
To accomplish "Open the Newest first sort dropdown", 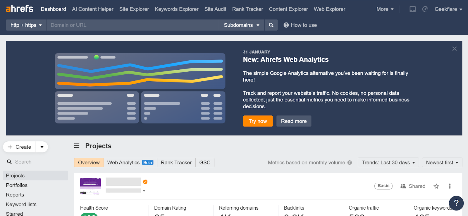I will [x=442, y=163].
